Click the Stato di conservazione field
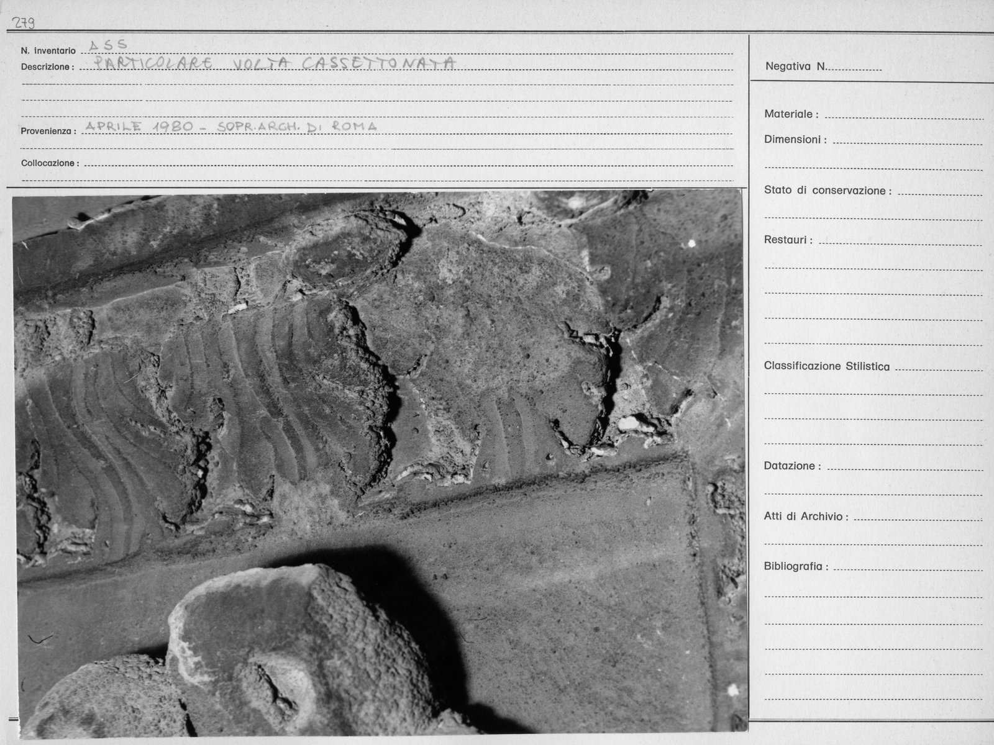Screen dimensions: 994x745 940,191
